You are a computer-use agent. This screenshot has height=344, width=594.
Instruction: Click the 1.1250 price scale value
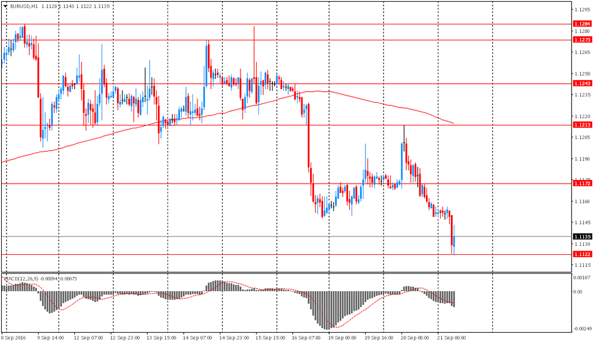582,74
